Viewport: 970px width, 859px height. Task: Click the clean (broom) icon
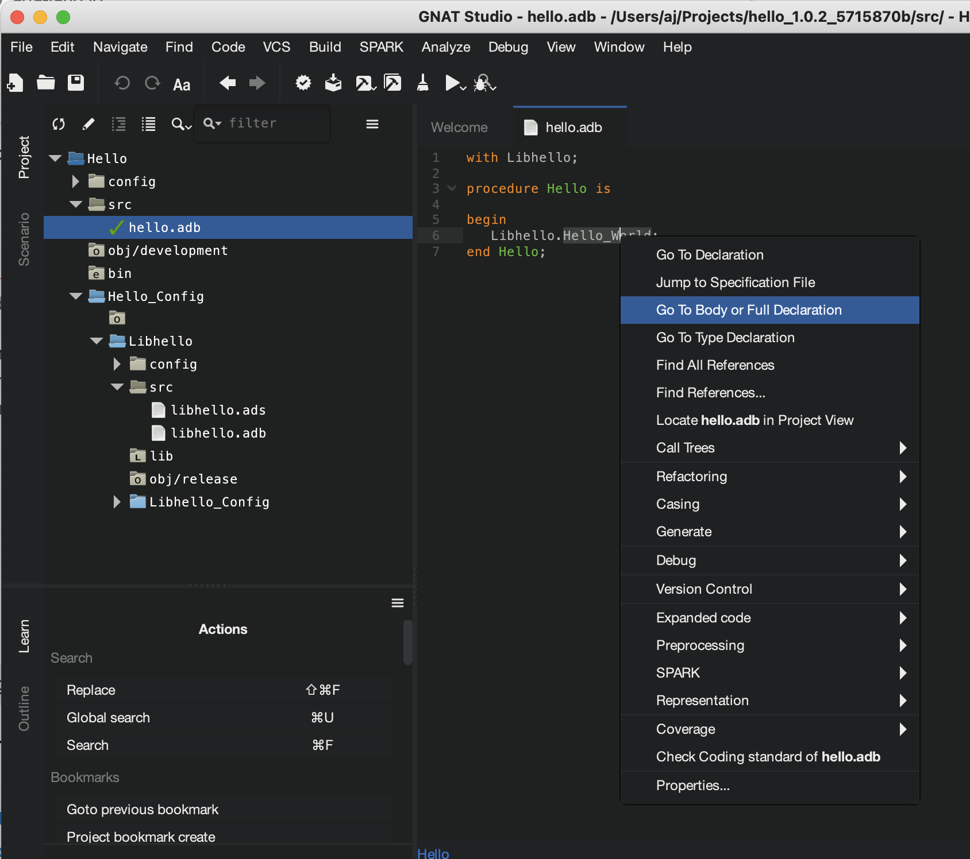coord(422,83)
